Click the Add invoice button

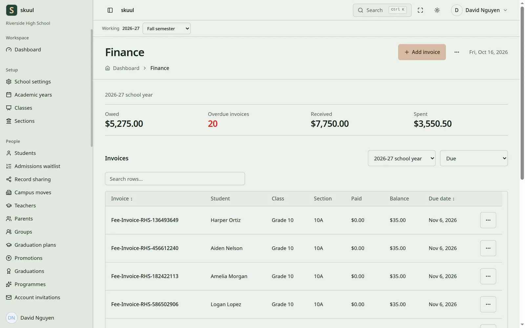click(x=422, y=52)
